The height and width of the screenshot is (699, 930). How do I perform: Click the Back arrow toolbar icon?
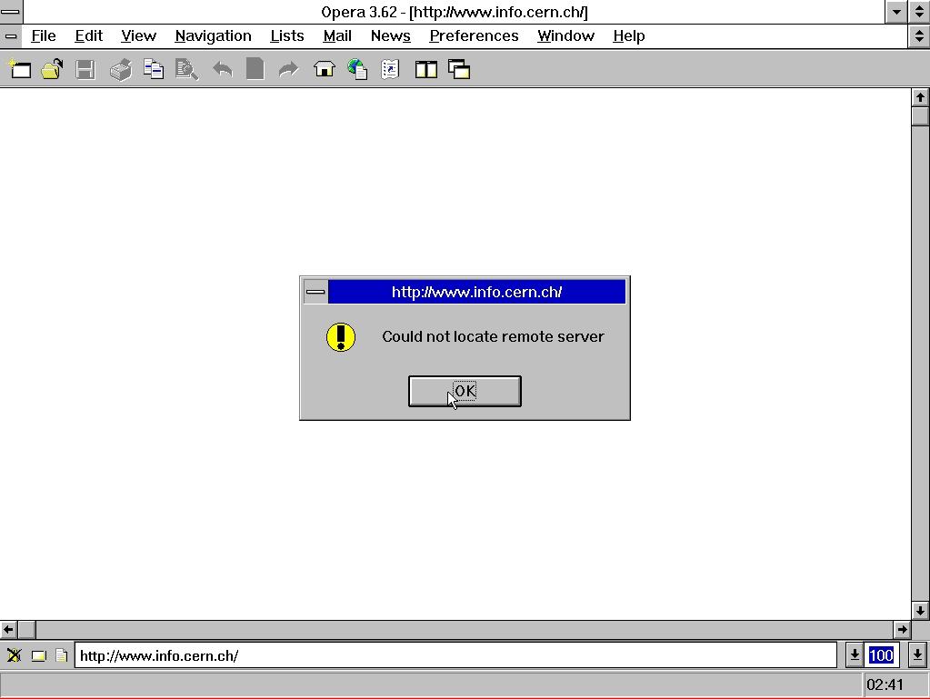tap(223, 69)
